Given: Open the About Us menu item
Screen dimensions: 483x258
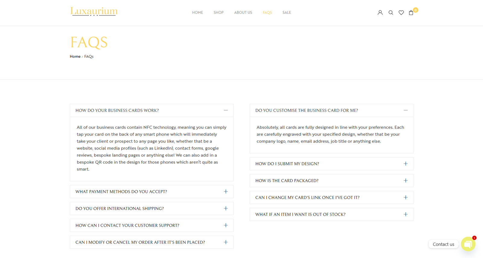Looking at the screenshot, I should click(x=243, y=13).
